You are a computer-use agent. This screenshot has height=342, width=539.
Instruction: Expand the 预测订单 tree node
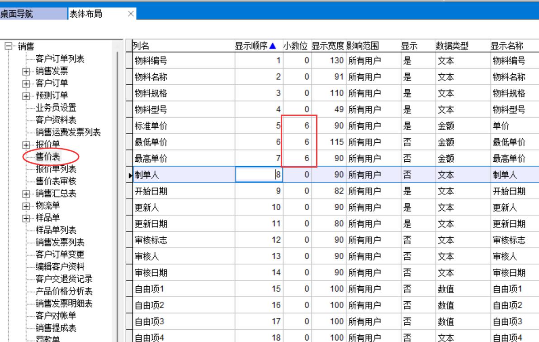click(x=27, y=96)
